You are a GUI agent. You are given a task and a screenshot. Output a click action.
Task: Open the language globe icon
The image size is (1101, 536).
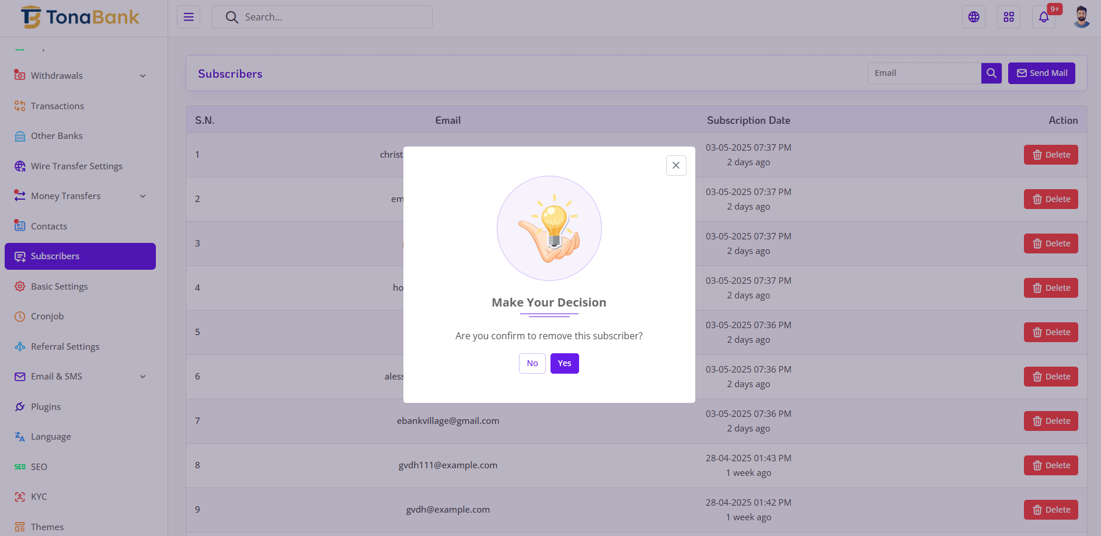[973, 17]
